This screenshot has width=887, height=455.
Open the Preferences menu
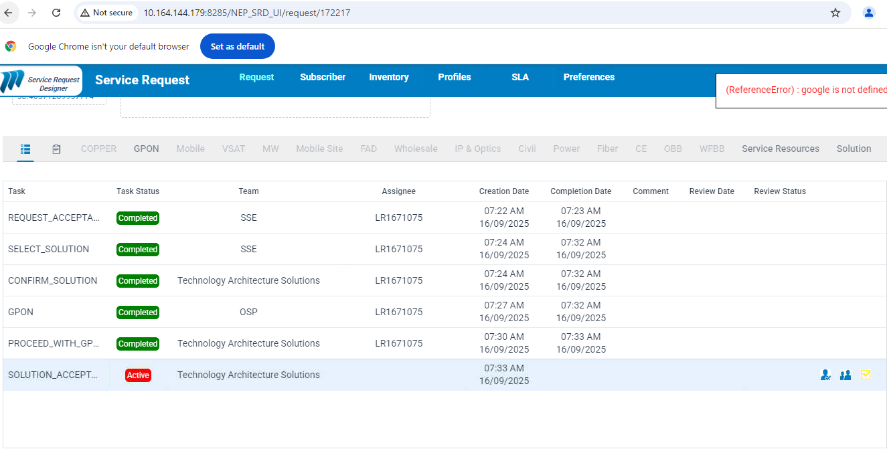588,77
